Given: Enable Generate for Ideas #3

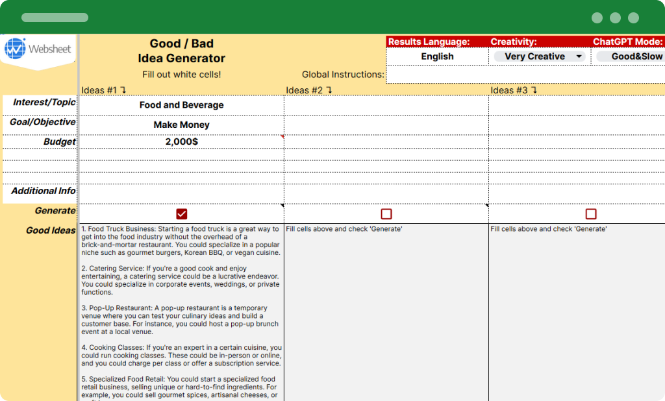Looking at the screenshot, I should point(590,213).
